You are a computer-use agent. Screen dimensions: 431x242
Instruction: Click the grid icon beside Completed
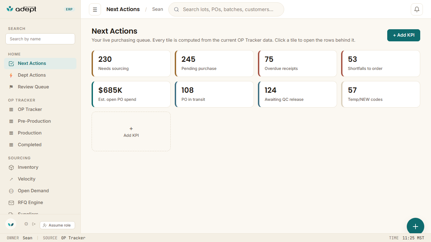(11, 145)
